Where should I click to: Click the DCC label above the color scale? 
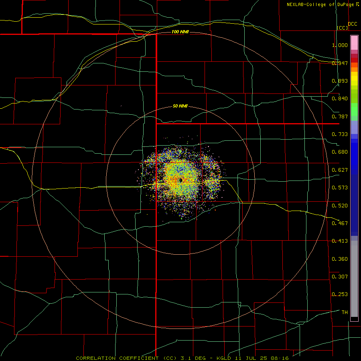[x=353, y=24]
